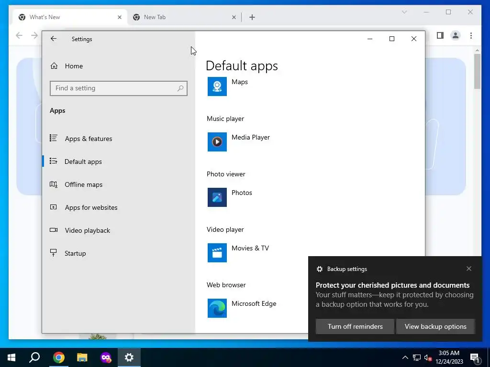Image resolution: width=490 pixels, height=367 pixels.
Task: Click the Photos app icon
Action: pyautogui.click(x=217, y=197)
